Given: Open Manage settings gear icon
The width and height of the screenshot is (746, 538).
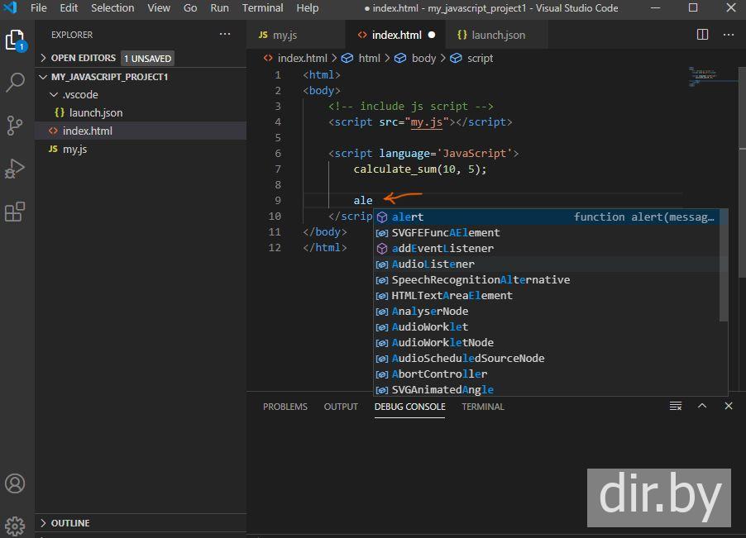Looking at the screenshot, I should [x=15, y=525].
